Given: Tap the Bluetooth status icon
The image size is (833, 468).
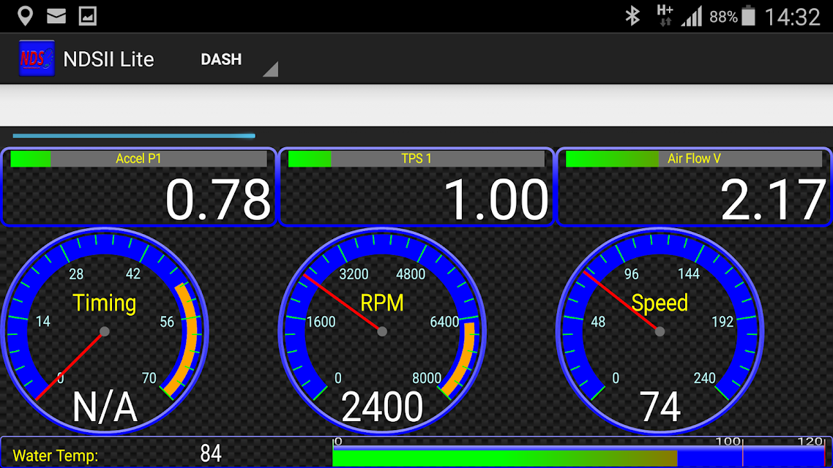Looking at the screenshot, I should (632, 16).
